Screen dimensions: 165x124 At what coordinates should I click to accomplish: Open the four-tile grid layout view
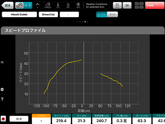139,5
